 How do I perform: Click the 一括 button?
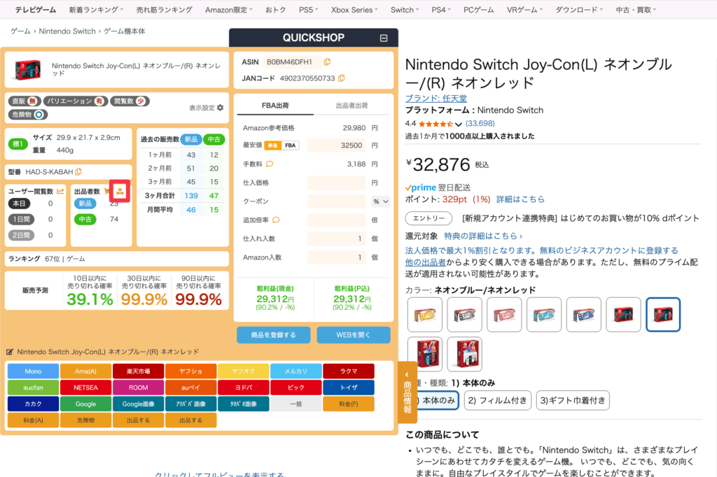296,404
